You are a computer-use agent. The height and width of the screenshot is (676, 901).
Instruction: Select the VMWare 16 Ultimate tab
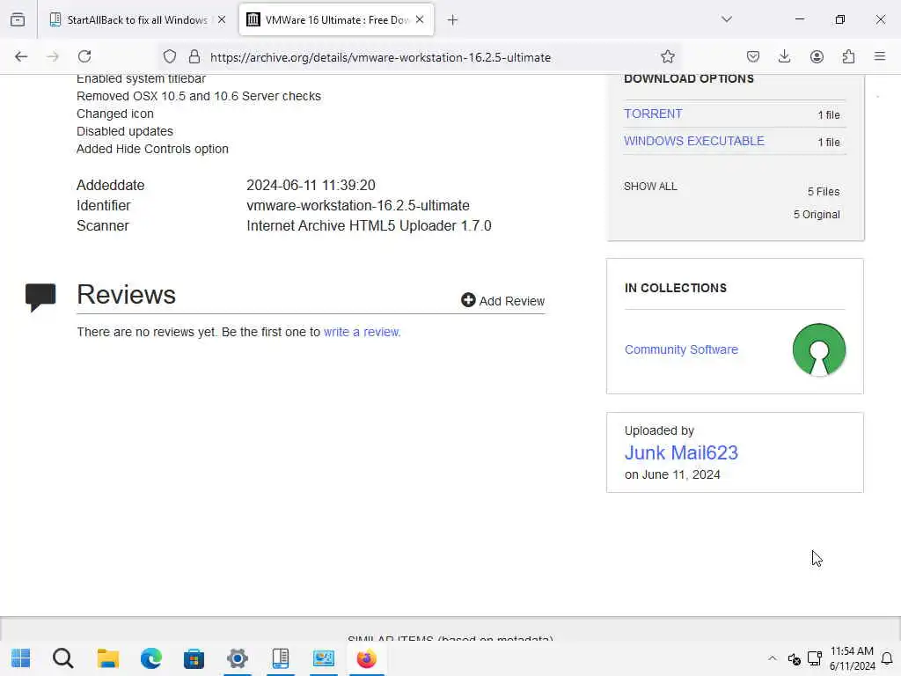(x=336, y=19)
